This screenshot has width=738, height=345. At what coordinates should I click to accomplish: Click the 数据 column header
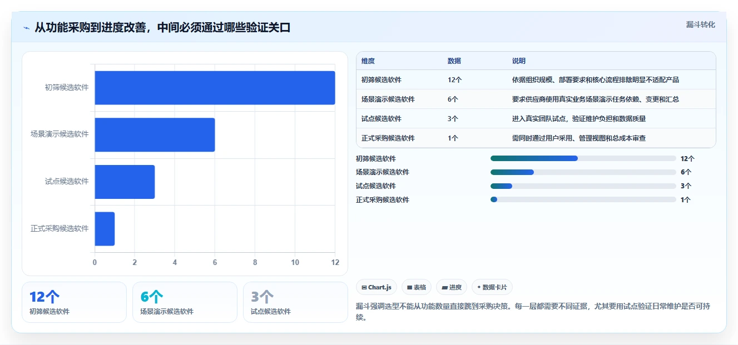coord(454,61)
